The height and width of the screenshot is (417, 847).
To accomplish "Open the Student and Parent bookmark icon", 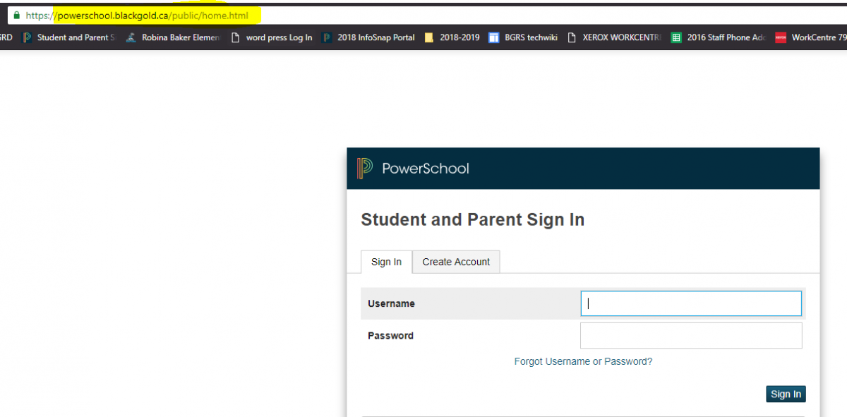I will 28,37.
